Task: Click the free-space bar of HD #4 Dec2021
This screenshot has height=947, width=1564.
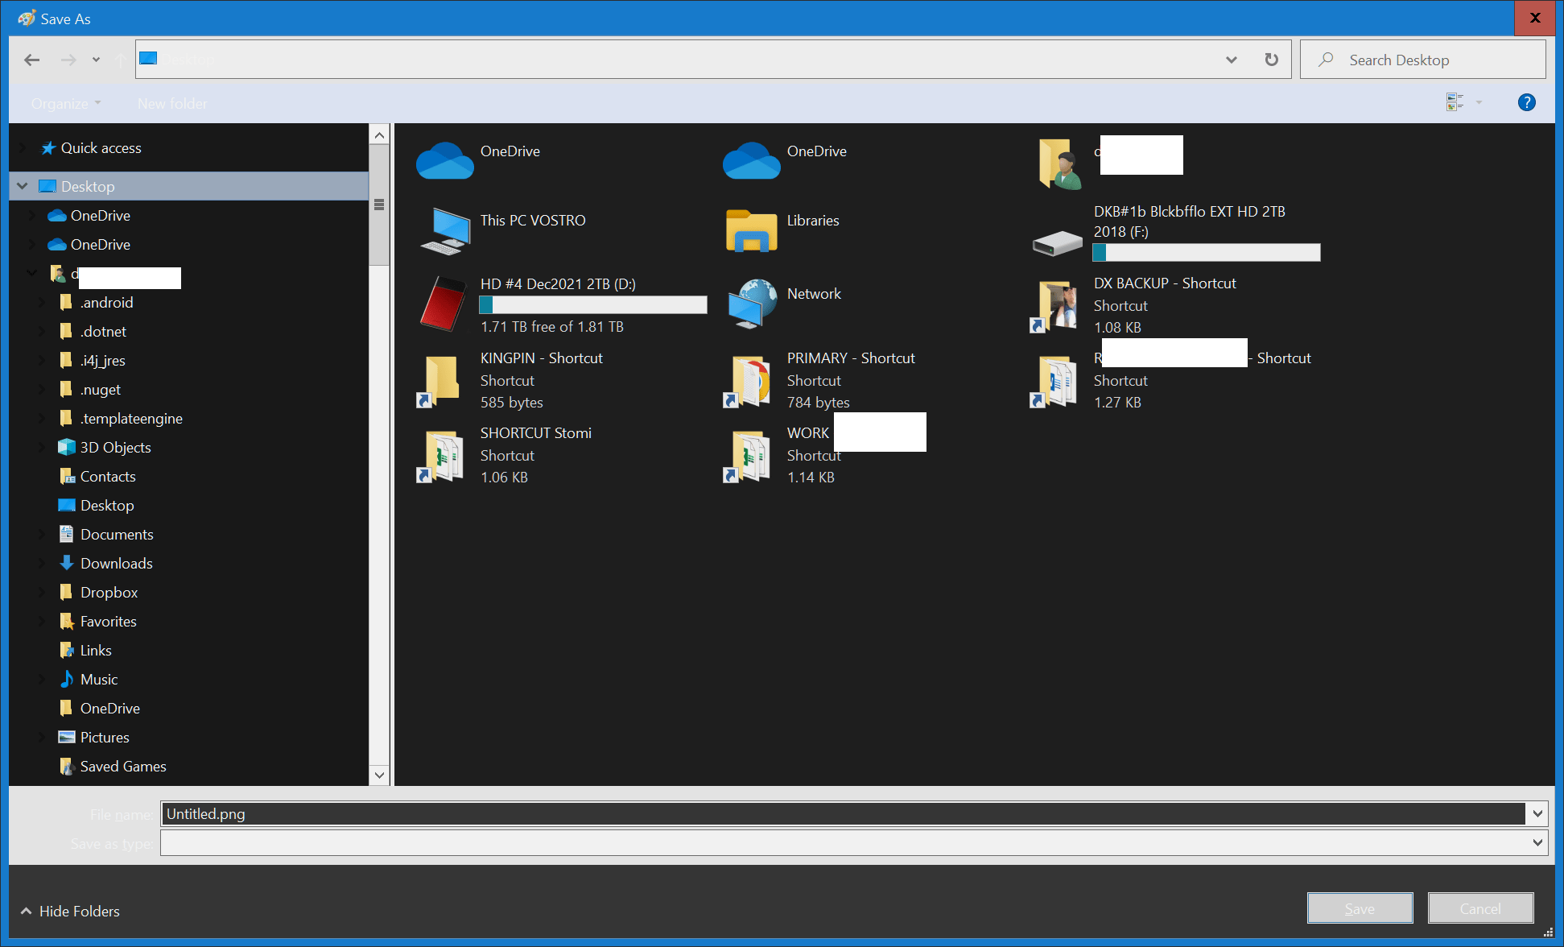Action: pyautogui.click(x=592, y=304)
